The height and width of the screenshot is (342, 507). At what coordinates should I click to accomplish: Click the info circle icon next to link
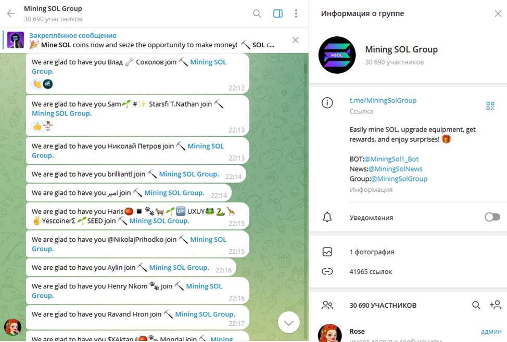tap(327, 103)
